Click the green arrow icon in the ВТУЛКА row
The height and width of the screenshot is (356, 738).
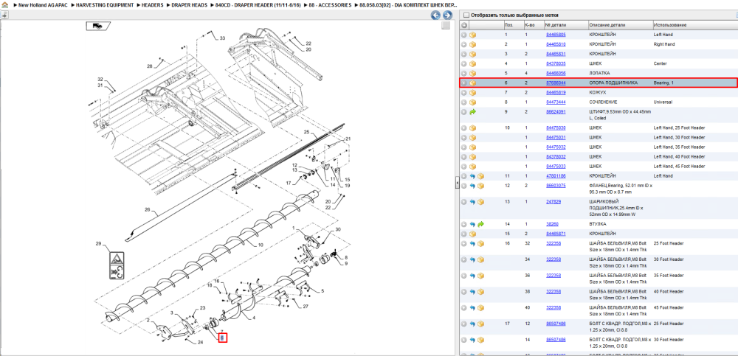point(481,224)
